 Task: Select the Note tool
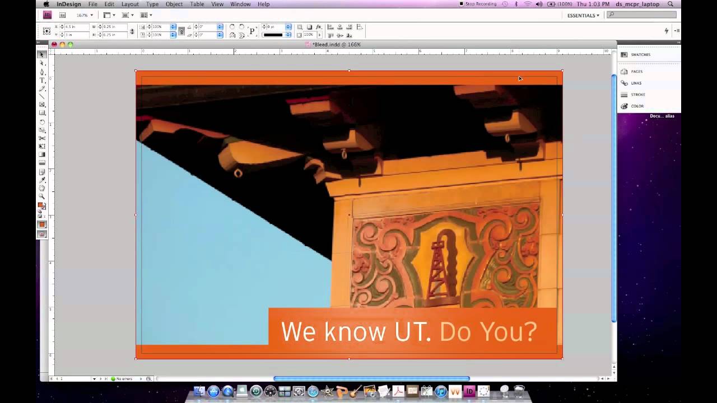pos(42,172)
